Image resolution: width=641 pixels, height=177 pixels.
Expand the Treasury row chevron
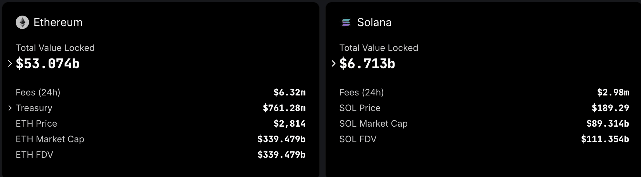(10, 108)
